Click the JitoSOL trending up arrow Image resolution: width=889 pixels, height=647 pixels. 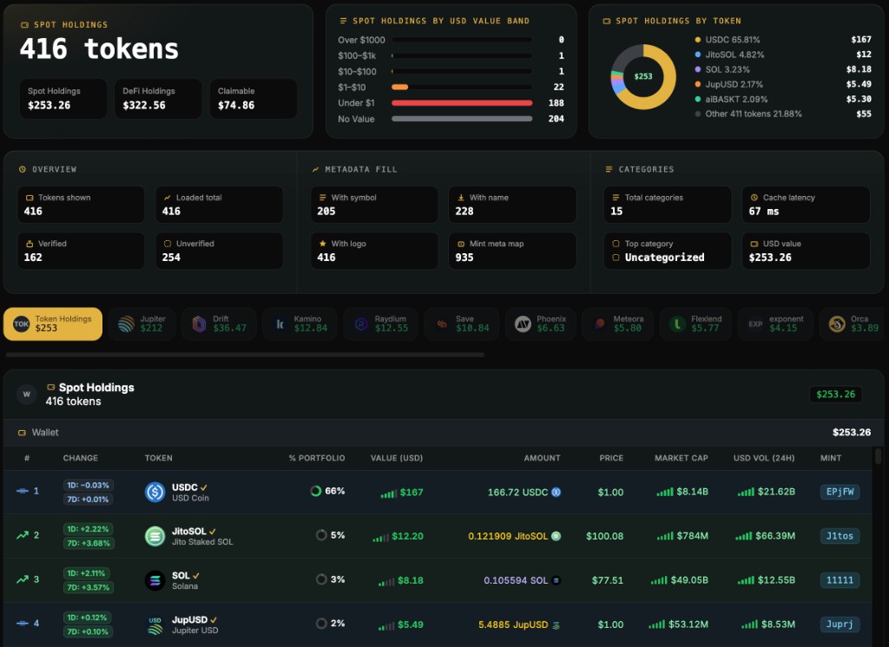coord(22,535)
